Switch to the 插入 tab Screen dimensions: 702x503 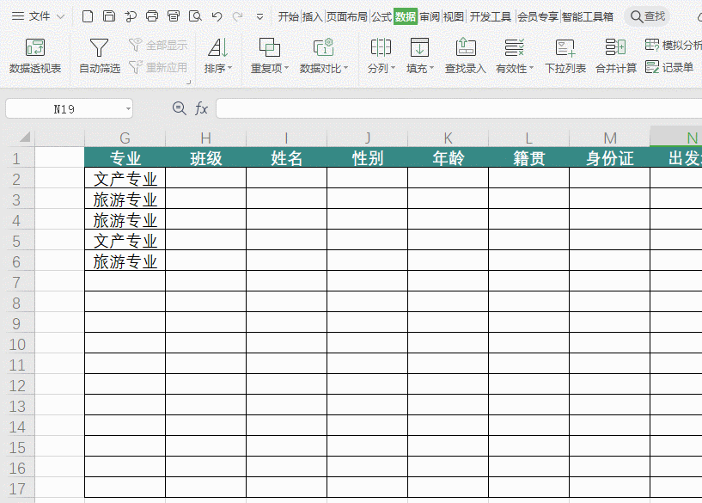[x=313, y=16]
